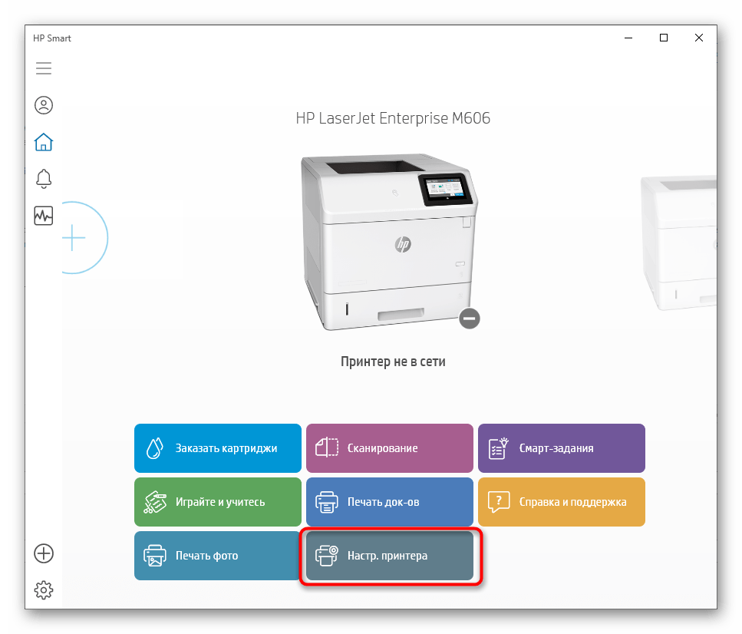Select the Печать фото tile
Viewport: 742px width, 634px height.
(217, 556)
